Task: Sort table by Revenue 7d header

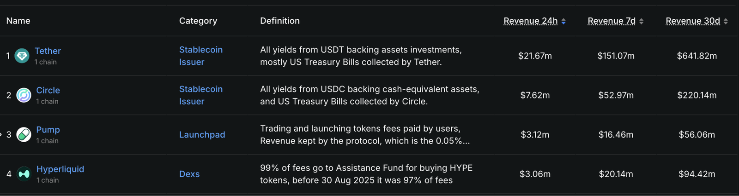Action: click(611, 21)
